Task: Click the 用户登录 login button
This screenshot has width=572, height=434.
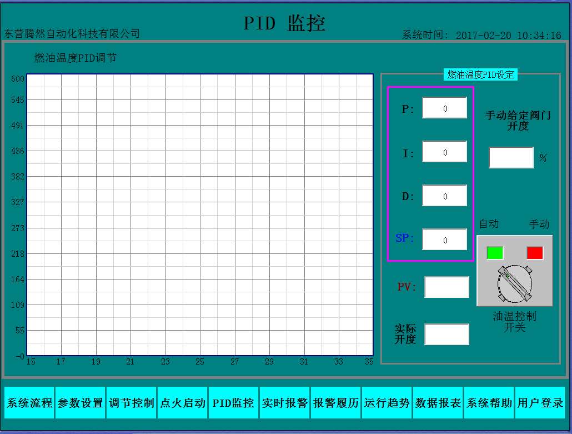Action: (x=540, y=403)
